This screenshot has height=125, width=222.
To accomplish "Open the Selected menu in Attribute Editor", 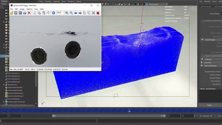I will click(207, 1).
